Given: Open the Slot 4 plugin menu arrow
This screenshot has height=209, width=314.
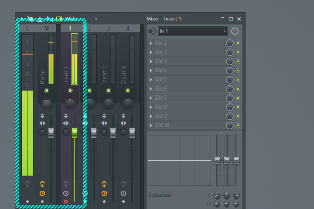Looking at the screenshot, I should [151, 71].
